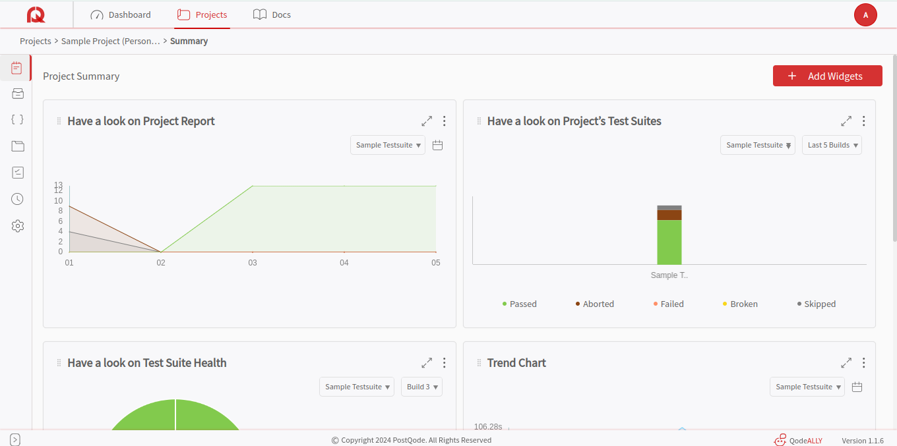
Task: Open the user avatar menu
Action: pyautogui.click(x=865, y=14)
